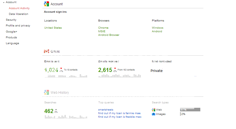
Task: Click the Emails sent label
Action: tap(52, 61)
